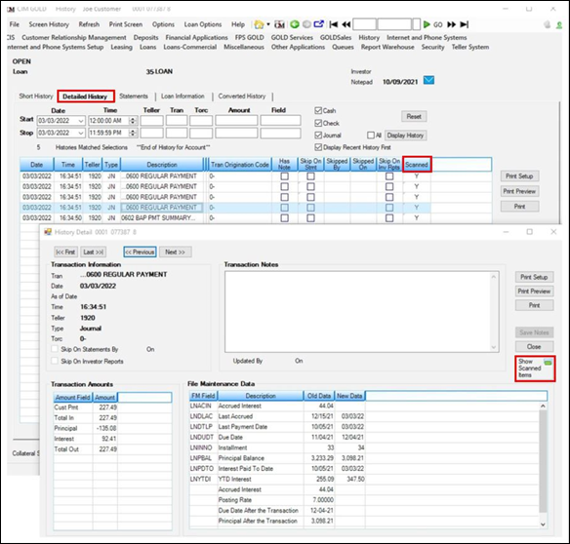Viewport: 570px width, 544px height.
Task: Open the Teller System navigation menu
Action: click(x=470, y=47)
